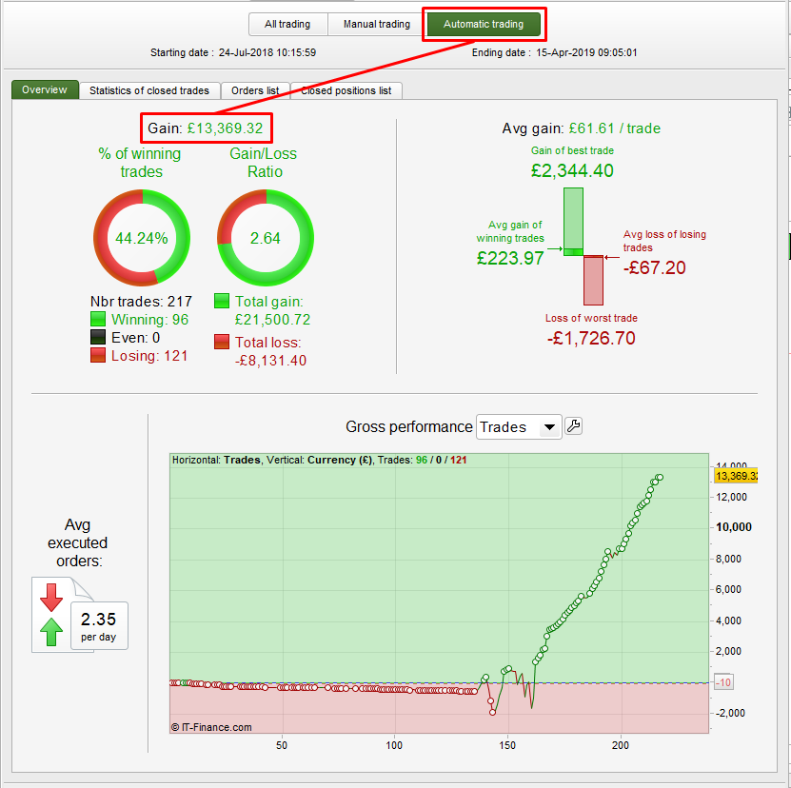
Task: Click the 10,000 axis label
Action: (x=734, y=527)
